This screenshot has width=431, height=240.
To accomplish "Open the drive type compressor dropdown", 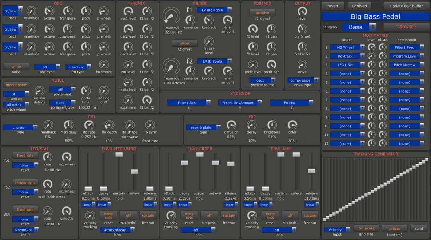I will [x=302, y=80].
